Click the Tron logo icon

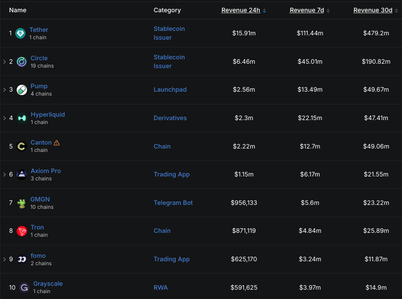coord(21,231)
